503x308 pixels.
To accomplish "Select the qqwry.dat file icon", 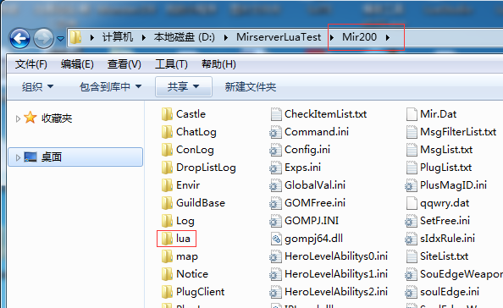I will [412, 203].
